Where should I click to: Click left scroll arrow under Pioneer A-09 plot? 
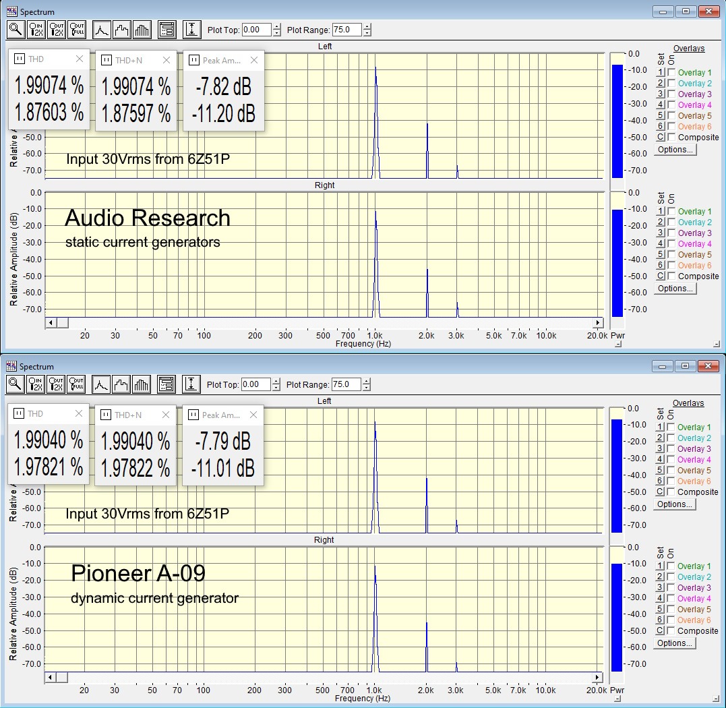pyautogui.click(x=50, y=678)
